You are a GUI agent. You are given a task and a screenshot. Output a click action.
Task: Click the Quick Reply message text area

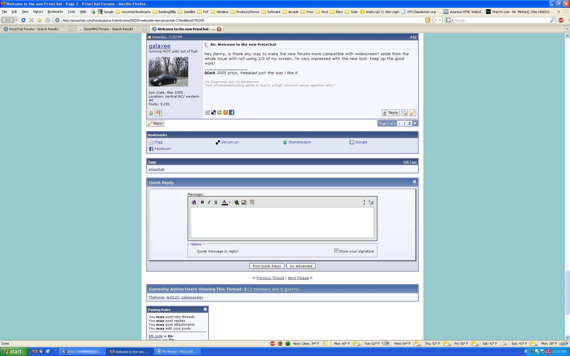pos(282,223)
